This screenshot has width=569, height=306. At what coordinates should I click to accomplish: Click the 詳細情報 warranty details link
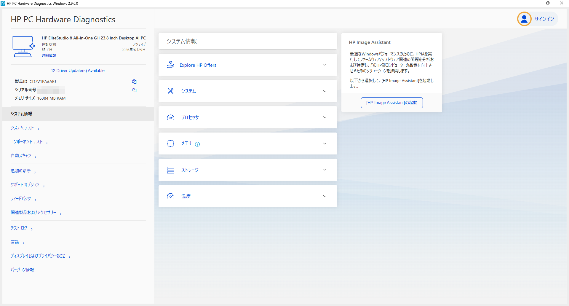click(x=49, y=56)
